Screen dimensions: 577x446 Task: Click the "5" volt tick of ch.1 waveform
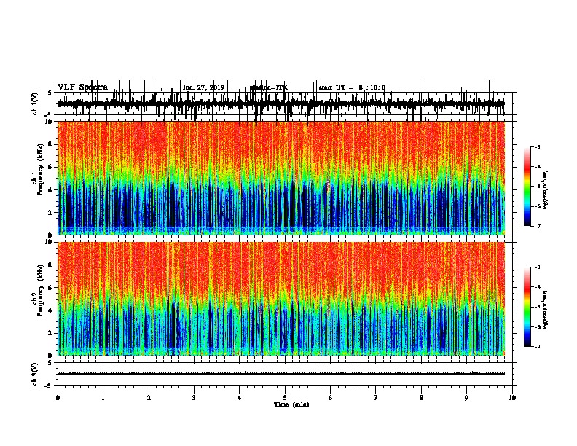click(x=50, y=93)
